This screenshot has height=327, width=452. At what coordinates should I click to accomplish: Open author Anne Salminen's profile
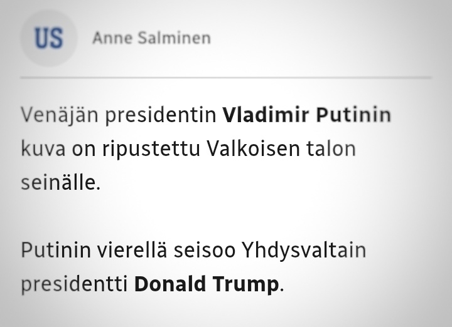pos(151,38)
